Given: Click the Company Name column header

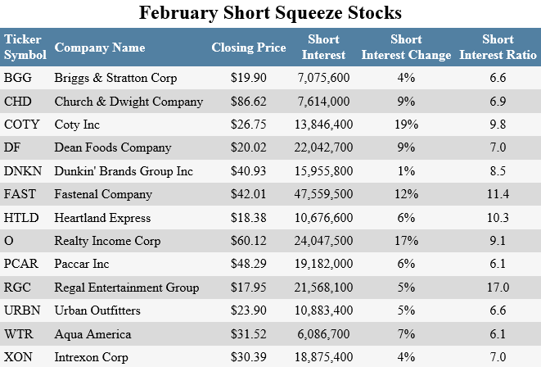Looking at the screenshot, I should pos(98,48).
